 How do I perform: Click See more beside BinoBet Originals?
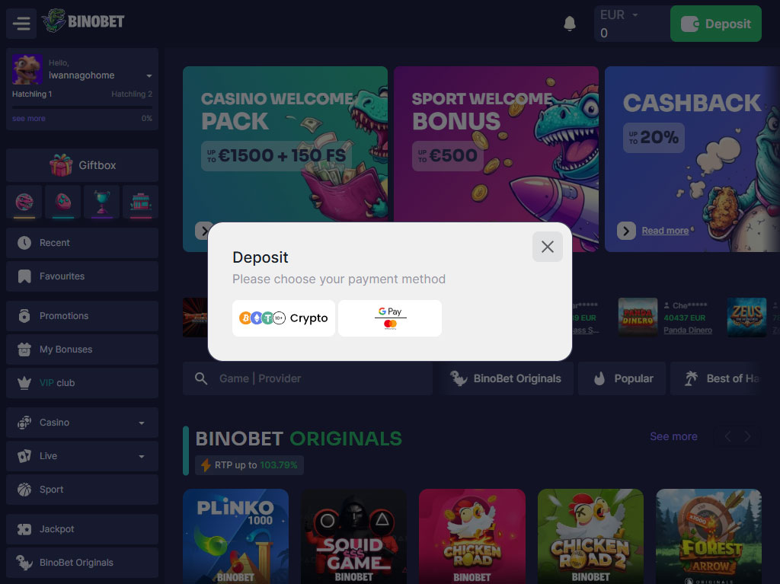point(673,436)
